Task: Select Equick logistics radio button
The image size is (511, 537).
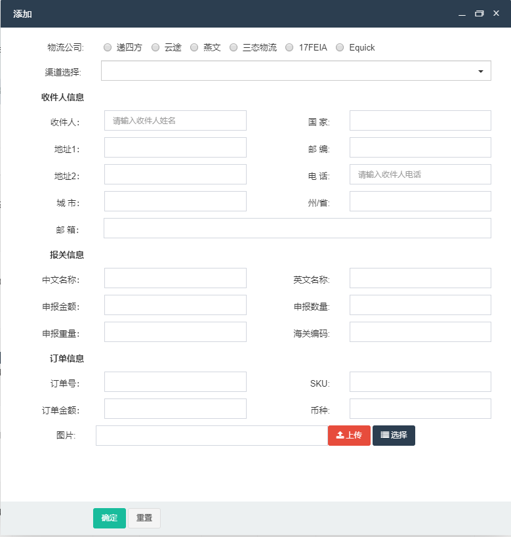Action: (x=340, y=47)
